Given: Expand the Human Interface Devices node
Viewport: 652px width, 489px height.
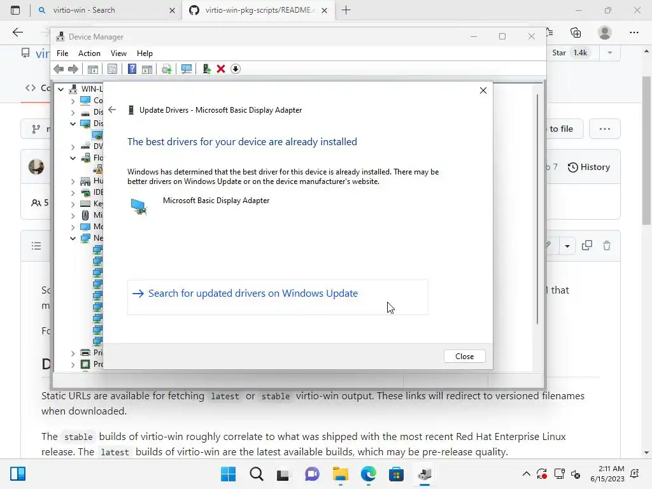Looking at the screenshot, I should point(73,181).
